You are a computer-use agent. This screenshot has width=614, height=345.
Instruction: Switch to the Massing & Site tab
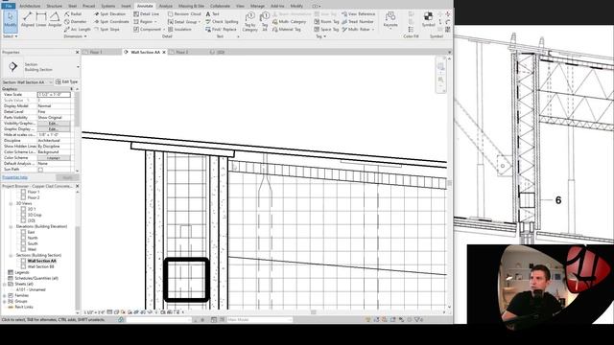[x=191, y=7]
